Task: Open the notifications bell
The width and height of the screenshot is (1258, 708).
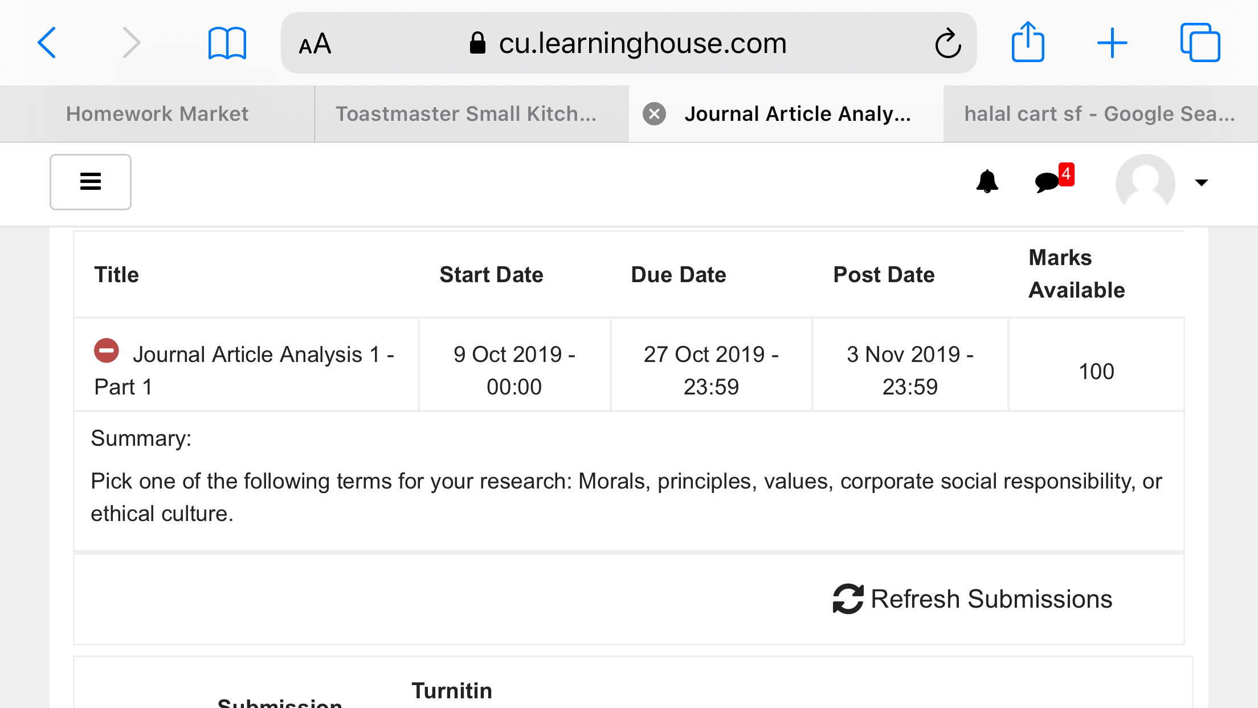Action: (x=987, y=182)
